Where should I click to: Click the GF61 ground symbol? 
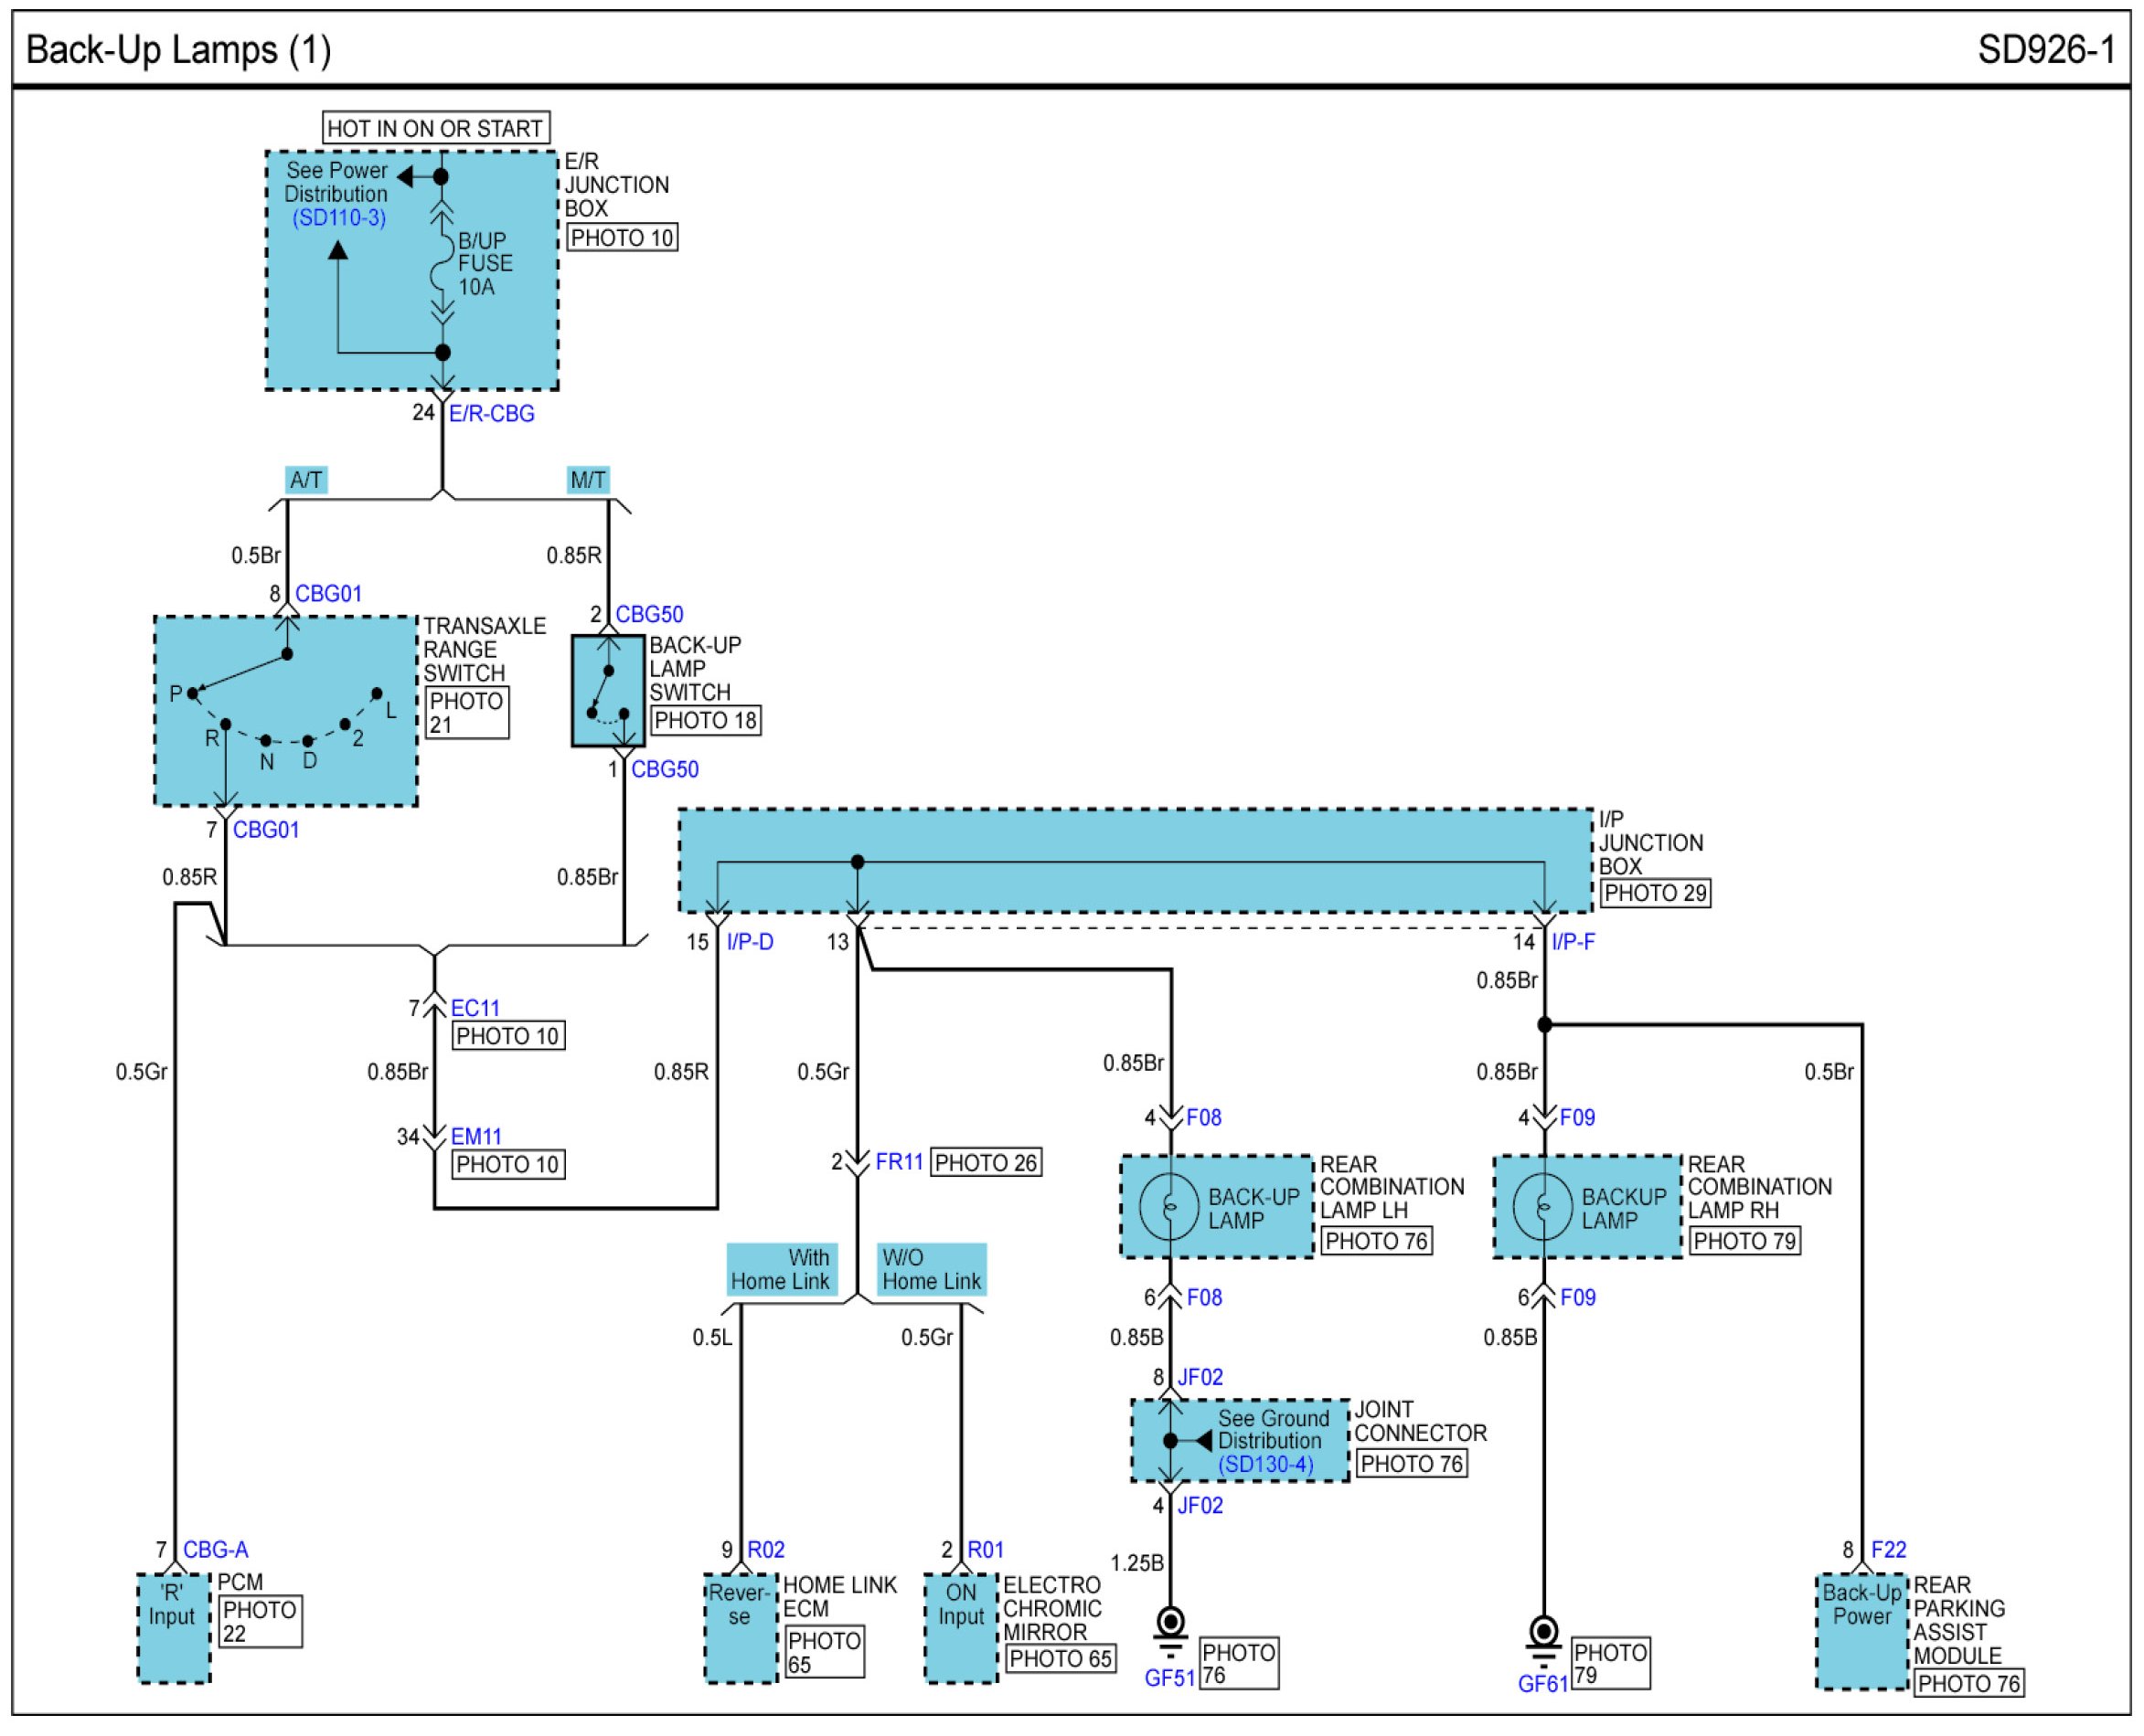[1543, 1633]
